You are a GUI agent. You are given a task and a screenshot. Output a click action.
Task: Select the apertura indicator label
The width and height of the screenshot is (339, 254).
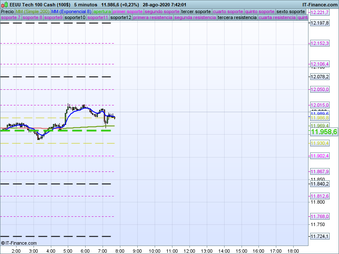click(x=102, y=11)
